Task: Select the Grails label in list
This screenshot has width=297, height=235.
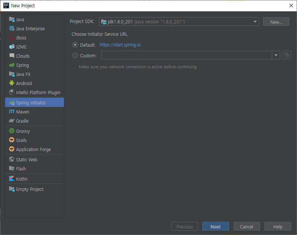Action: (22, 140)
